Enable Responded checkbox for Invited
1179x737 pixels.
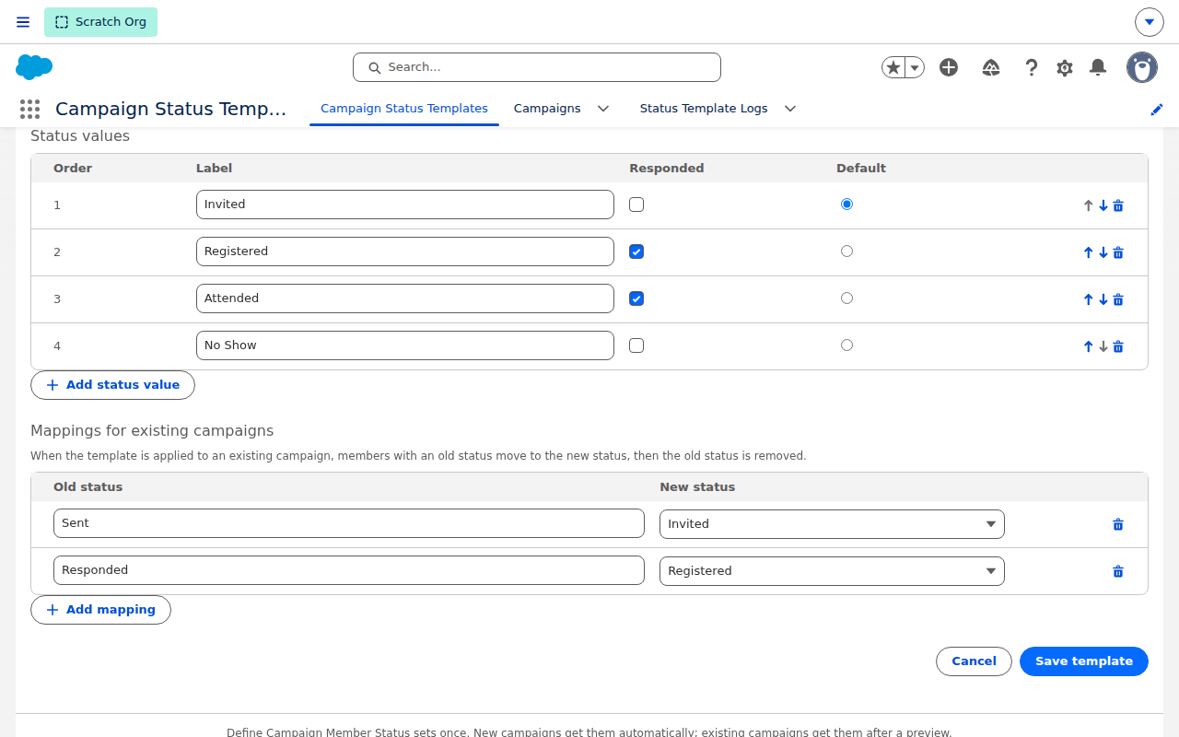click(636, 205)
